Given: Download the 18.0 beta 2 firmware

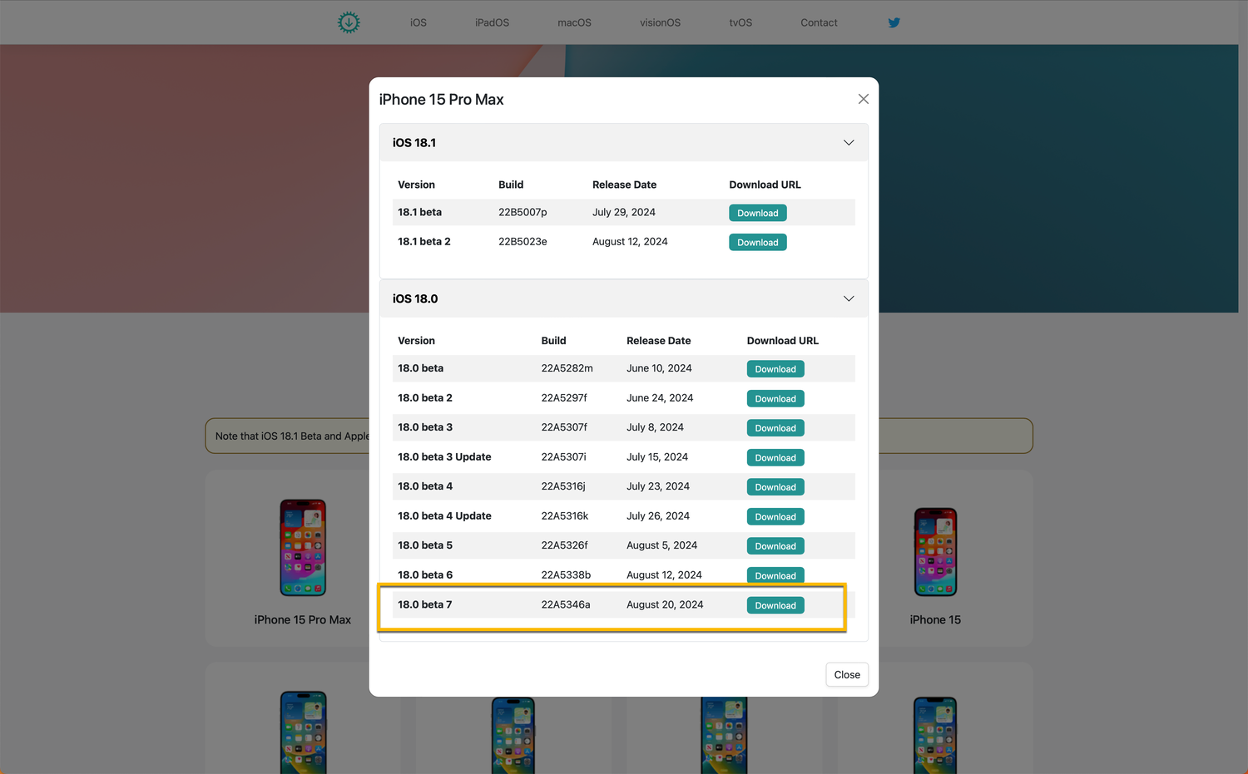Looking at the screenshot, I should pyautogui.click(x=775, y=398).
